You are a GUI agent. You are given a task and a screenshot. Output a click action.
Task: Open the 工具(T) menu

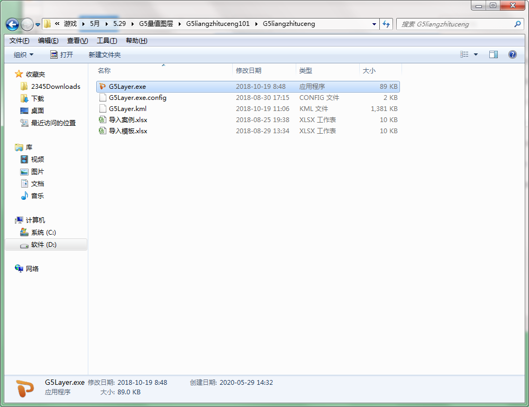[x=106, y=41]
